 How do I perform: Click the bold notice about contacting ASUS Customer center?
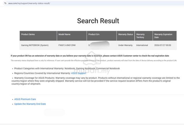coord(90,56)
